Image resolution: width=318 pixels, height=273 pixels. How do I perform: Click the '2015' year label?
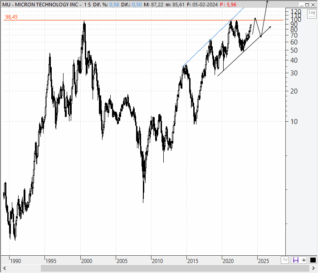click(193, 261)
